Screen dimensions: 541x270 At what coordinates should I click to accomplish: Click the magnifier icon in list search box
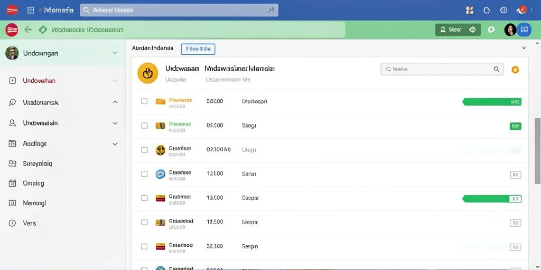(x=497, y=69)
